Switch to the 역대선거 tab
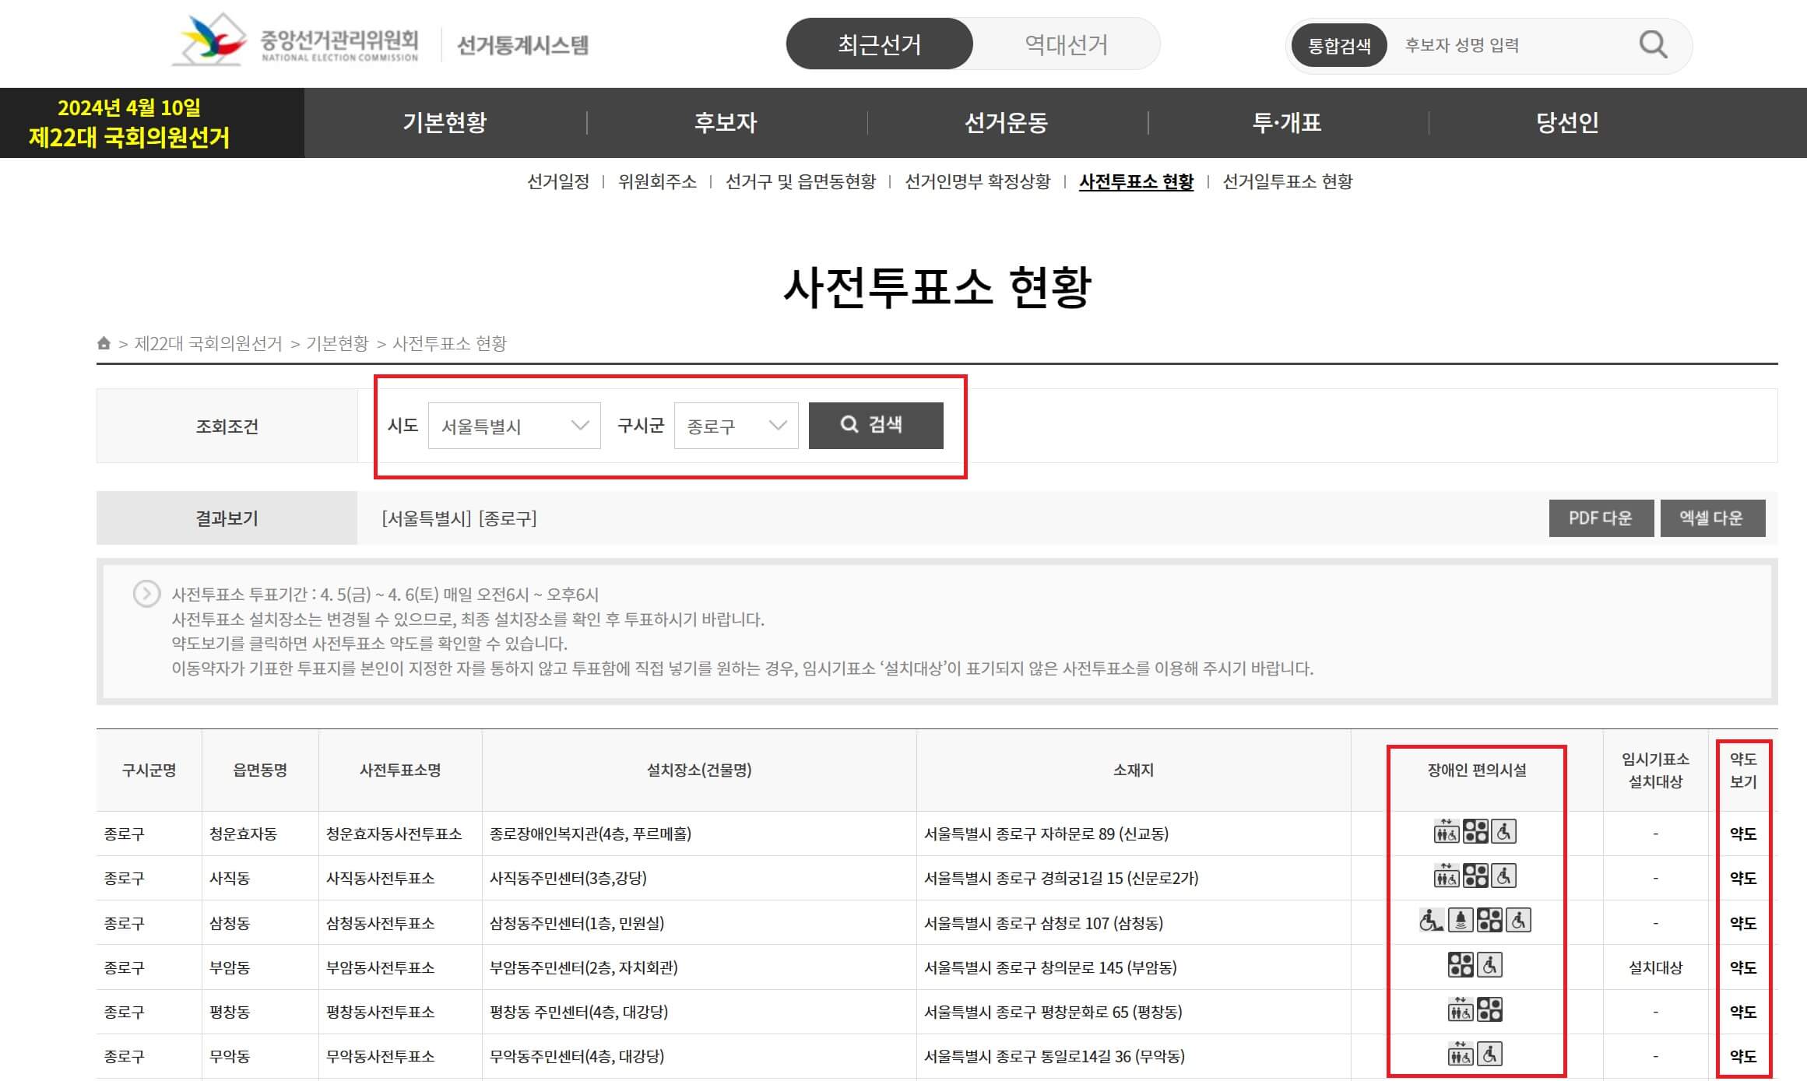The width and height of the screenshot is (1807, 1081). tap(1067, 44)
